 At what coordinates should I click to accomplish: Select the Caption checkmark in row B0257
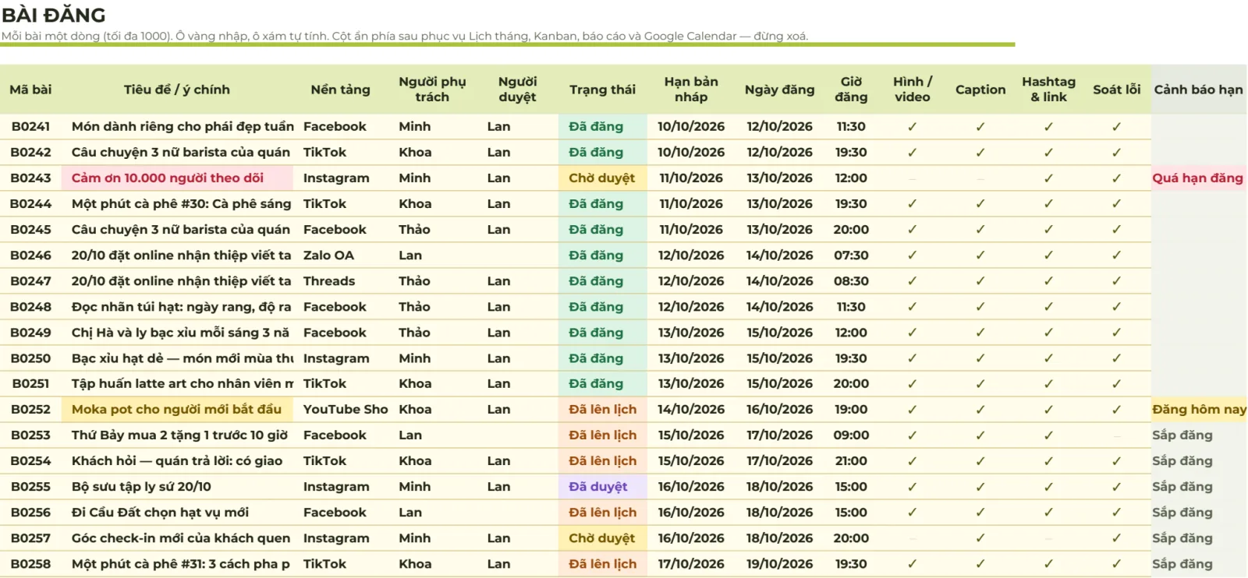click(980, 537)
